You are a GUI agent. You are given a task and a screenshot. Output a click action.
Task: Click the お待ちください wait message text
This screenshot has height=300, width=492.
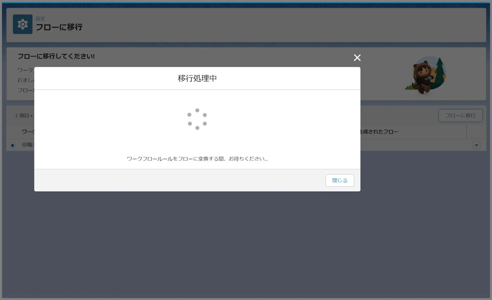[197, 159]
